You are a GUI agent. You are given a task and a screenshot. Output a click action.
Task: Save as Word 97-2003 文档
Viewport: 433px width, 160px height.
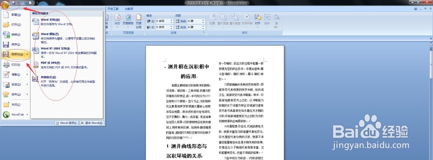pyautogui.click(x=66, y=52)
